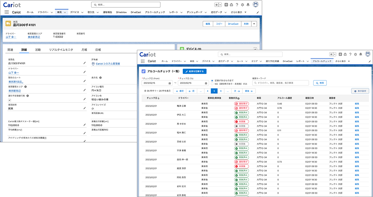Expand the エリア nav dropdown in the alcohol check window

(260, 61)
